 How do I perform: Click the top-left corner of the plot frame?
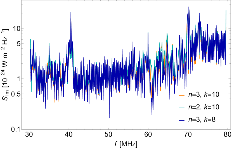click(22, 0)
